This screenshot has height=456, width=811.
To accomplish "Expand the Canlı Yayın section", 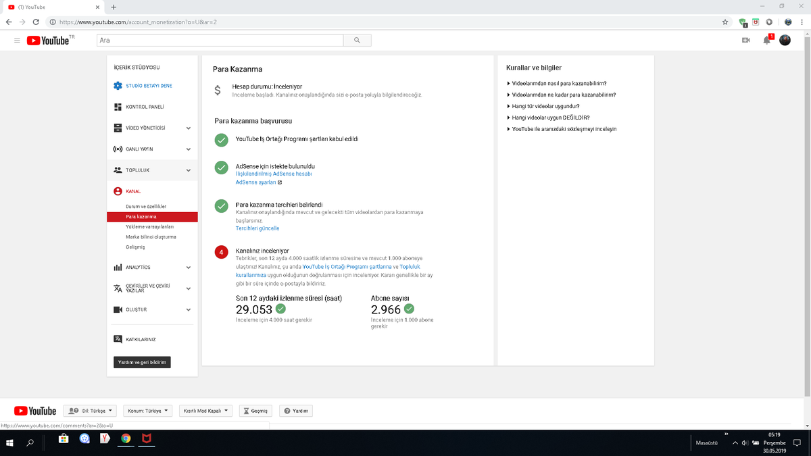I will pos(188,149).
